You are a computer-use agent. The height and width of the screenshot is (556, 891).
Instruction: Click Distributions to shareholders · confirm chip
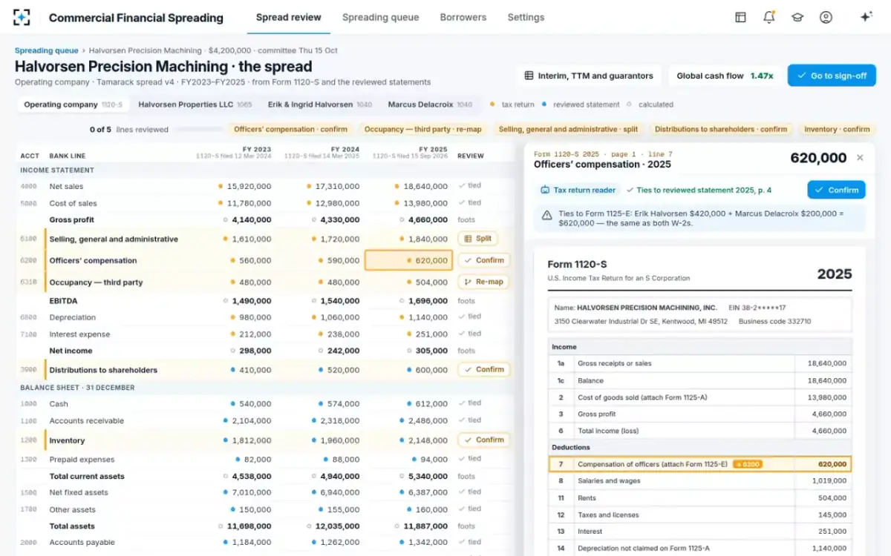(721, 129)
